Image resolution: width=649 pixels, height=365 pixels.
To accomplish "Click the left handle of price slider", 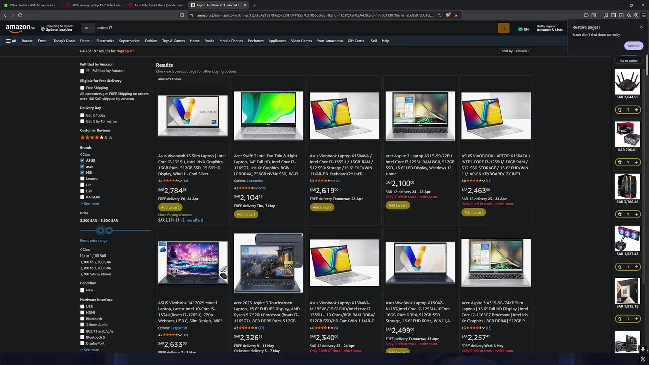I will click(101, 231).
